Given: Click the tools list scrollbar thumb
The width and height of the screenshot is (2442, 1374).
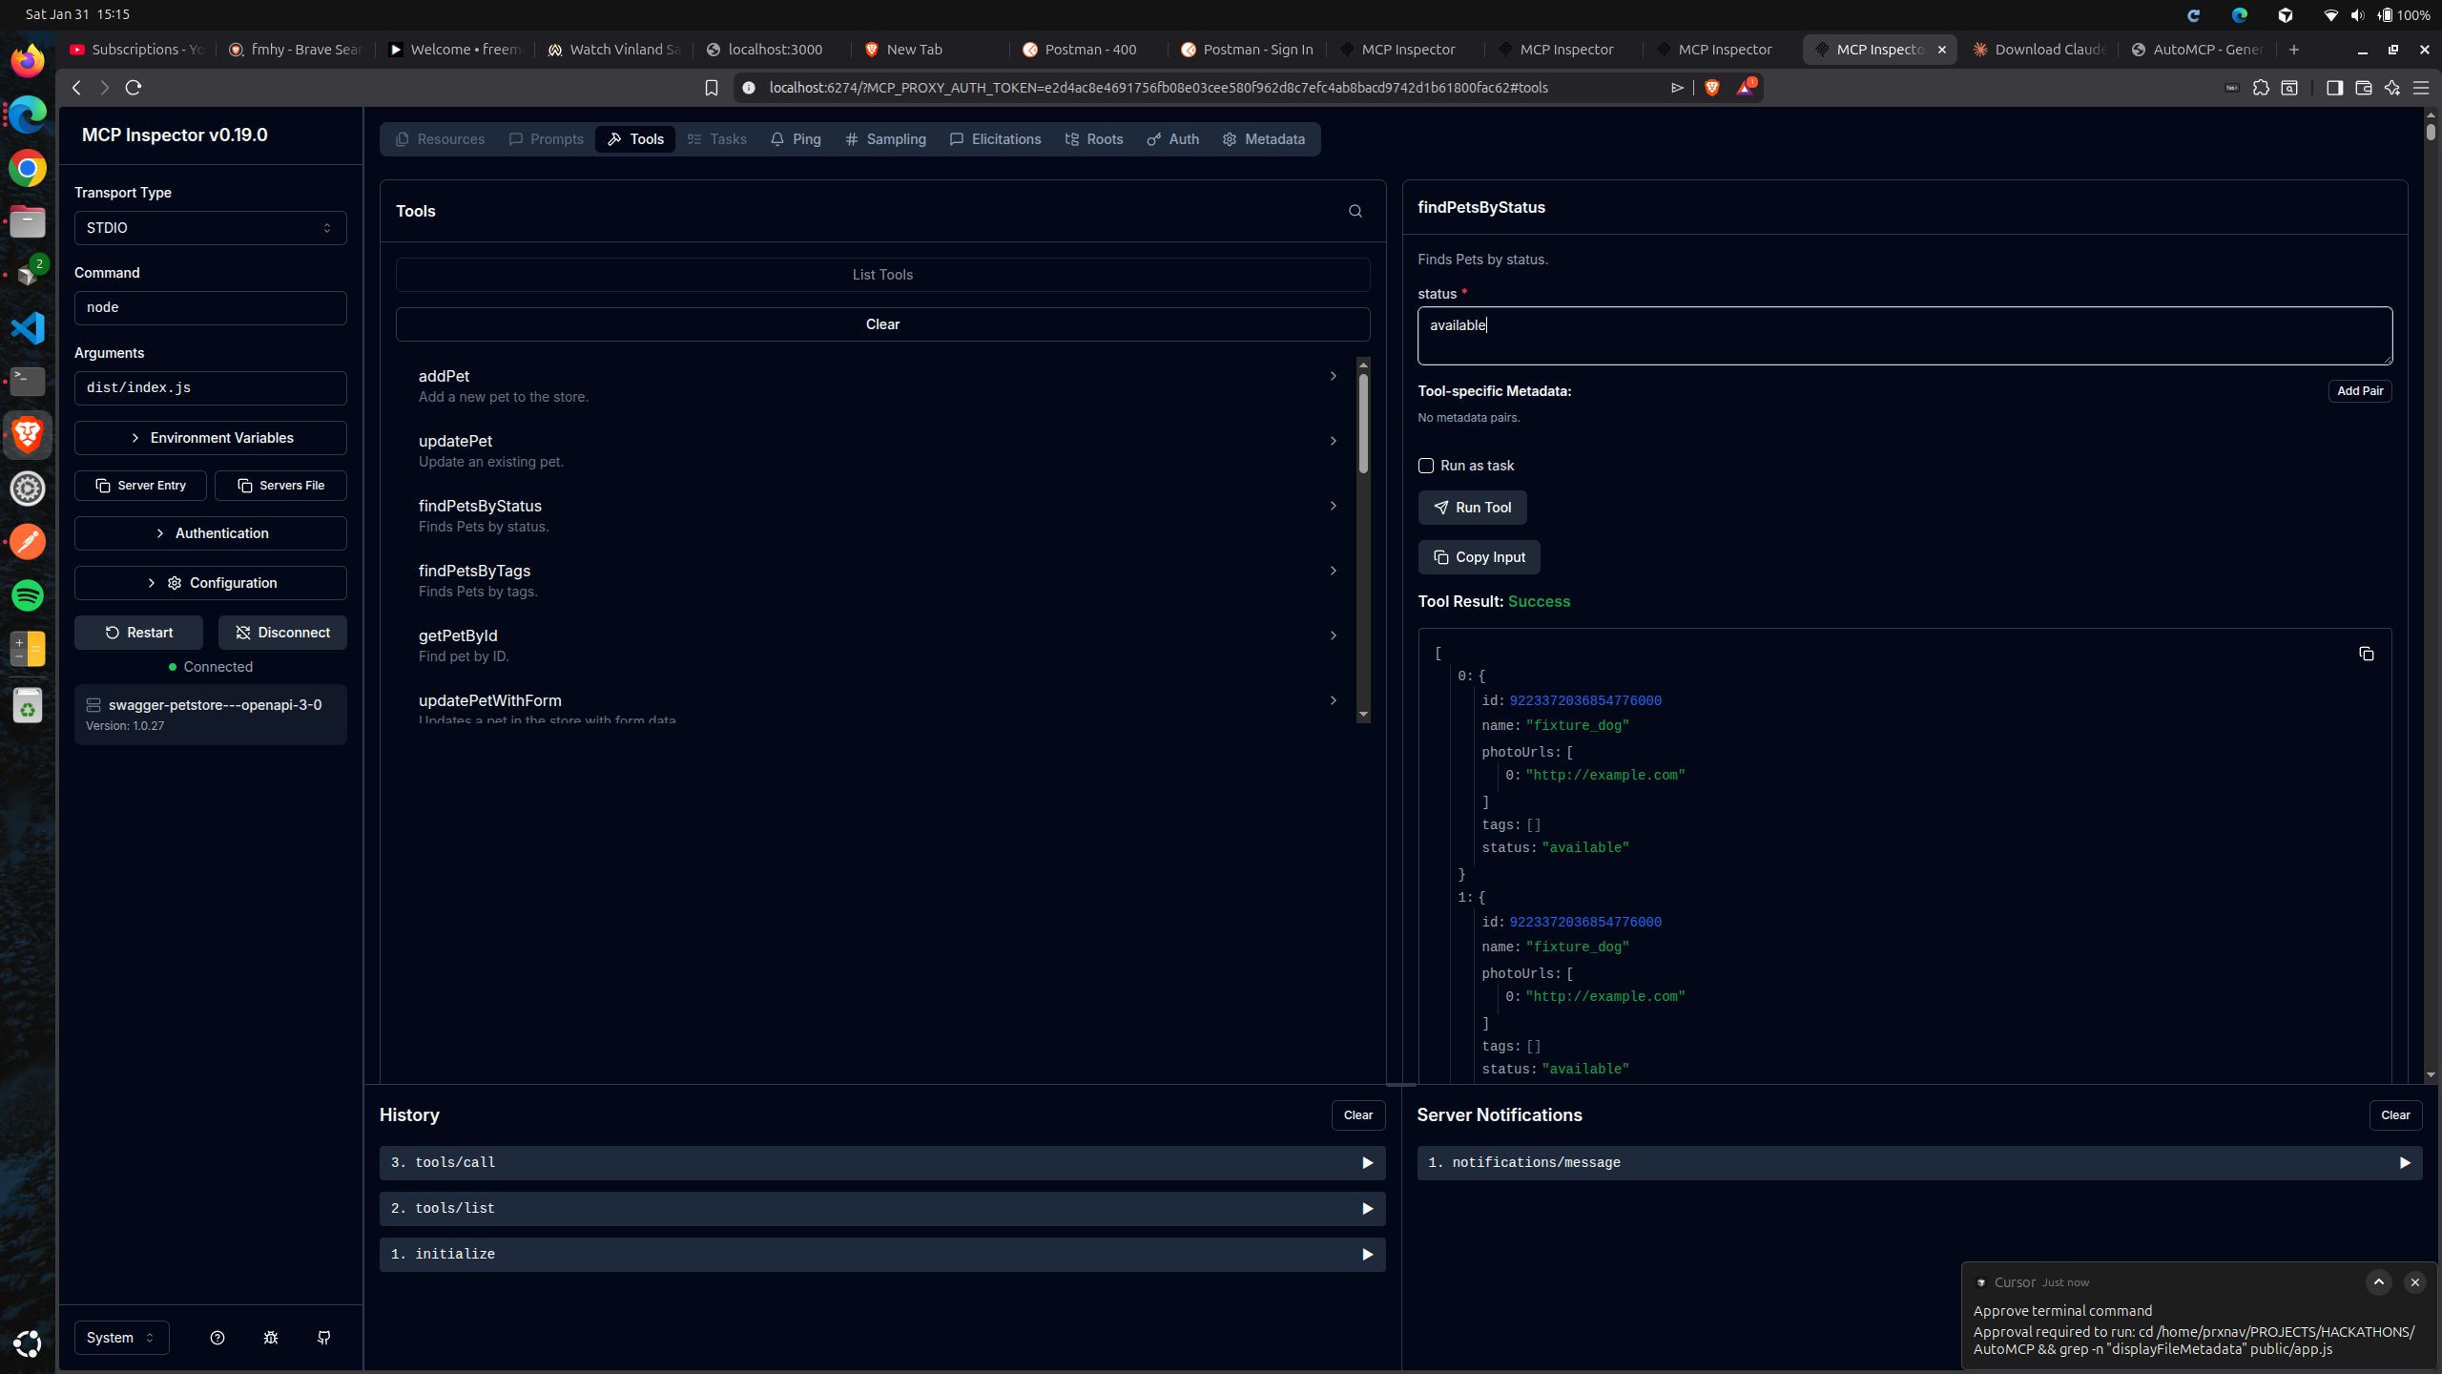Looking at the screenshot, I should click(x=1363, y=423).
